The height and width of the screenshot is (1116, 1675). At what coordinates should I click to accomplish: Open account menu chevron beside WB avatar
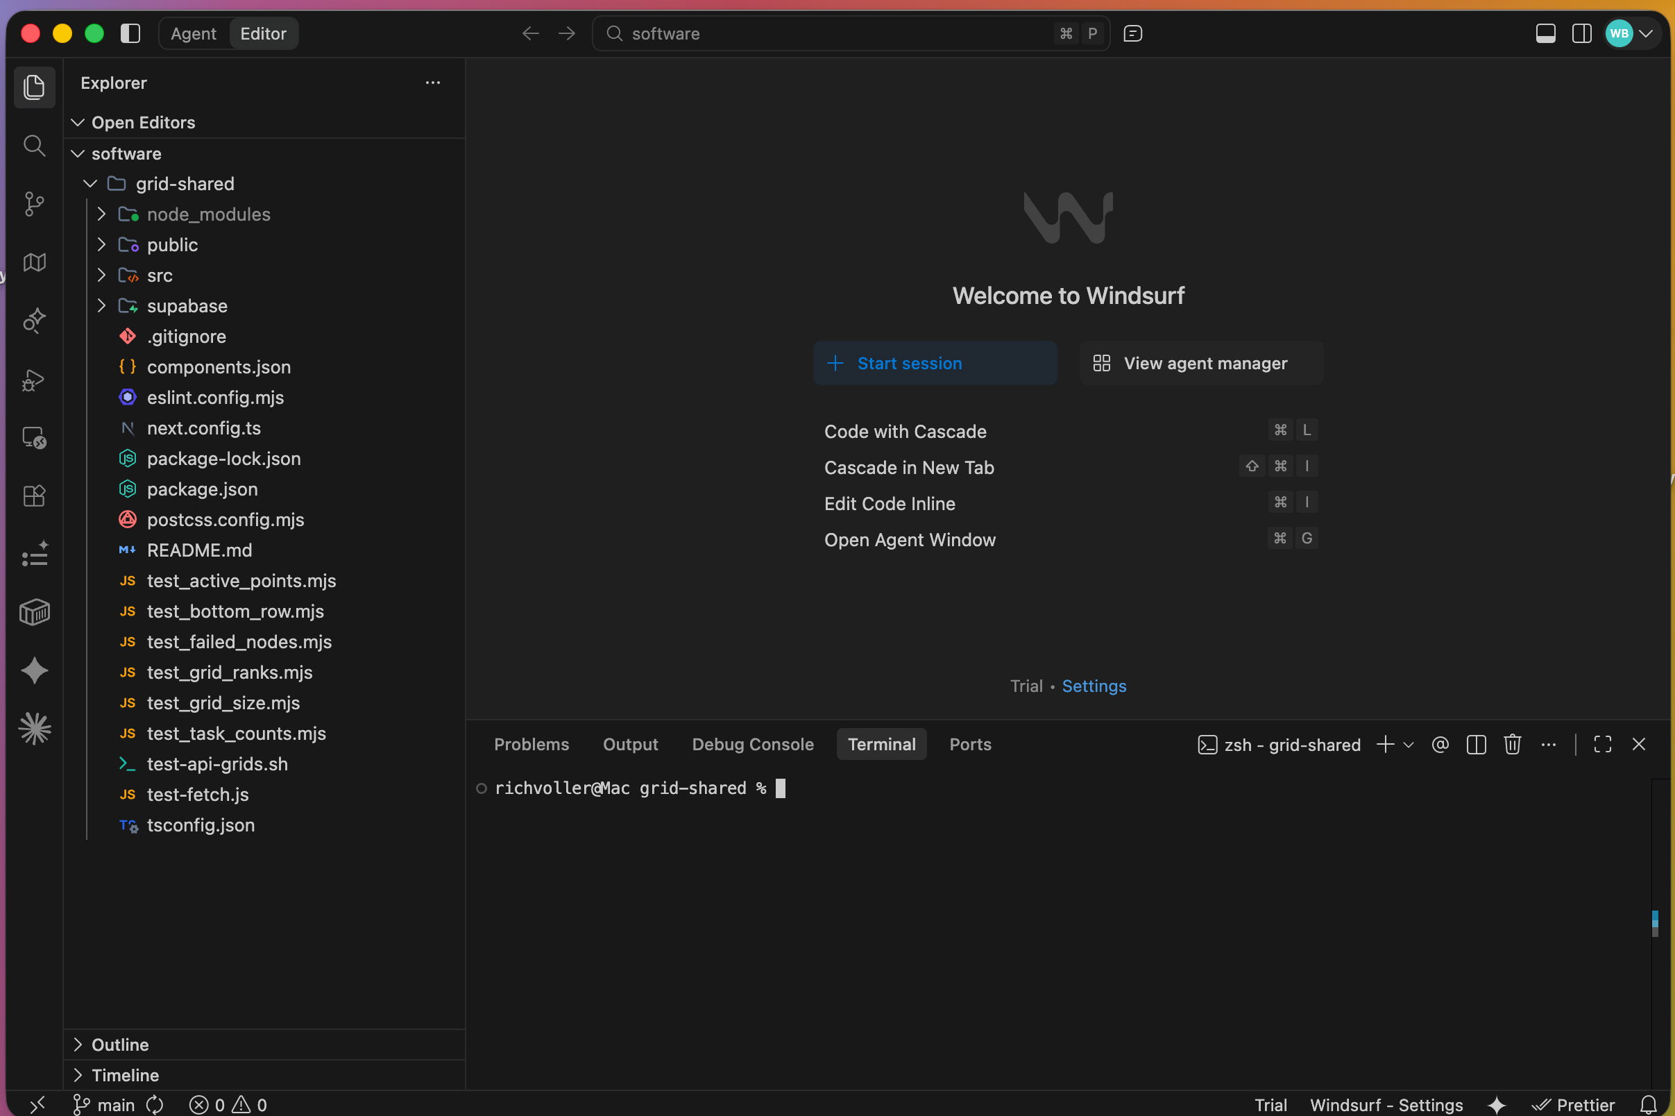pos(1646,33)
